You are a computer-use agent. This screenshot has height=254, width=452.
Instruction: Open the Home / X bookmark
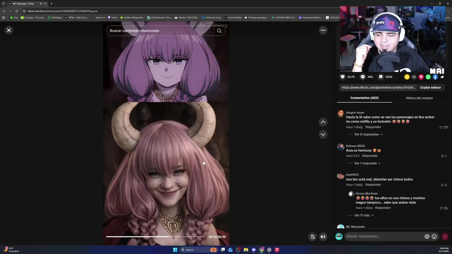pyautogui.click(x=98, y=18)
